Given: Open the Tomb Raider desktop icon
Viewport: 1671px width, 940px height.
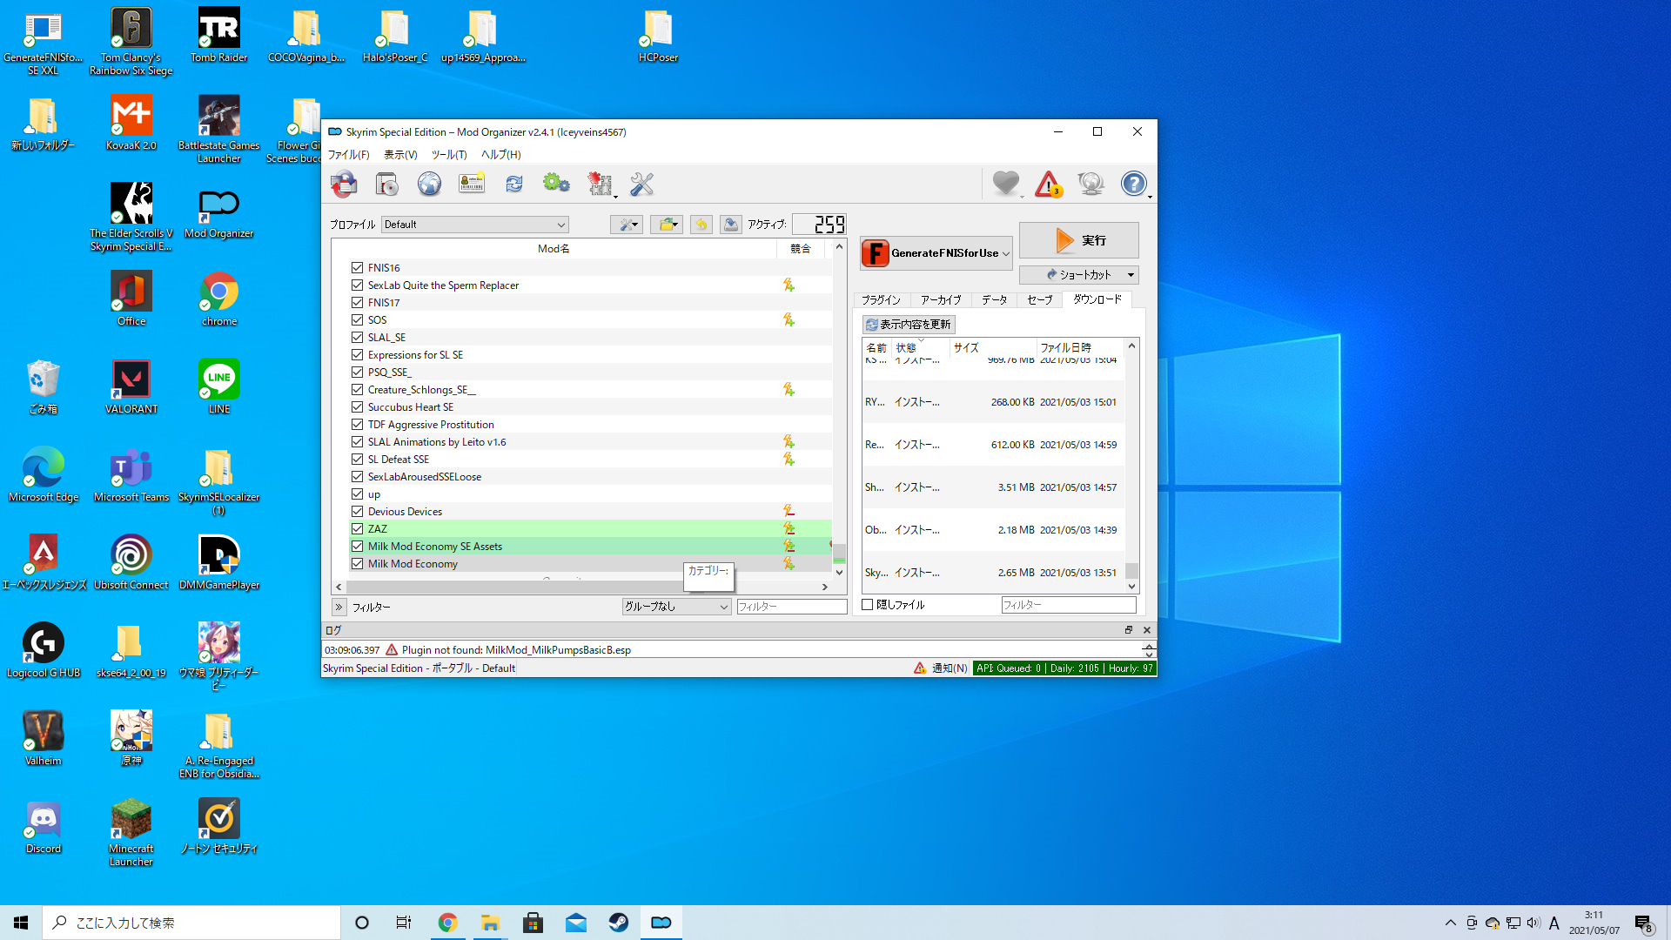Looking at the screenshot, I should click(x=219, y=37).
